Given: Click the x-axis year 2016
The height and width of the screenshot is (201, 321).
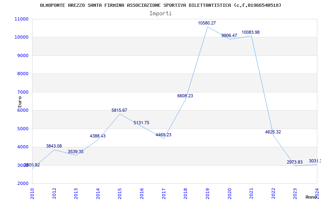Looking at the screenshot, I should pos(142,194).
